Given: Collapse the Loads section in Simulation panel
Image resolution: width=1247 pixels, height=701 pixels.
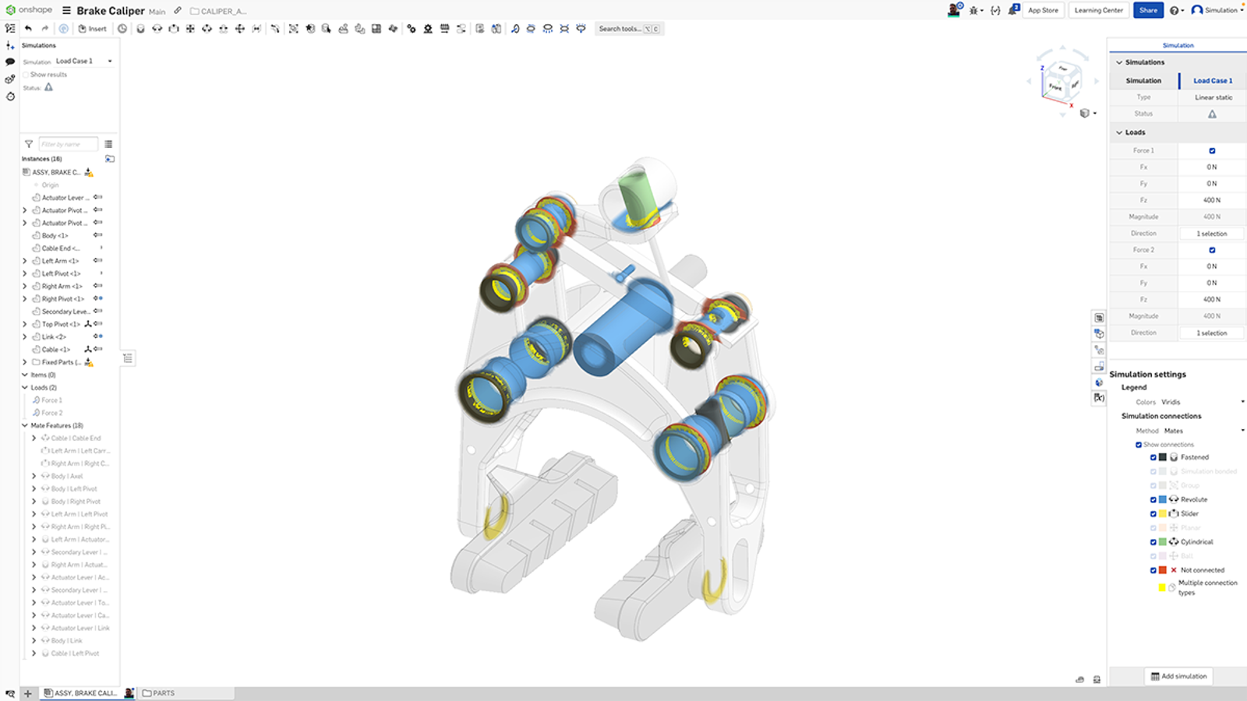Looking at the screenshot, I should coord(1120,132).
